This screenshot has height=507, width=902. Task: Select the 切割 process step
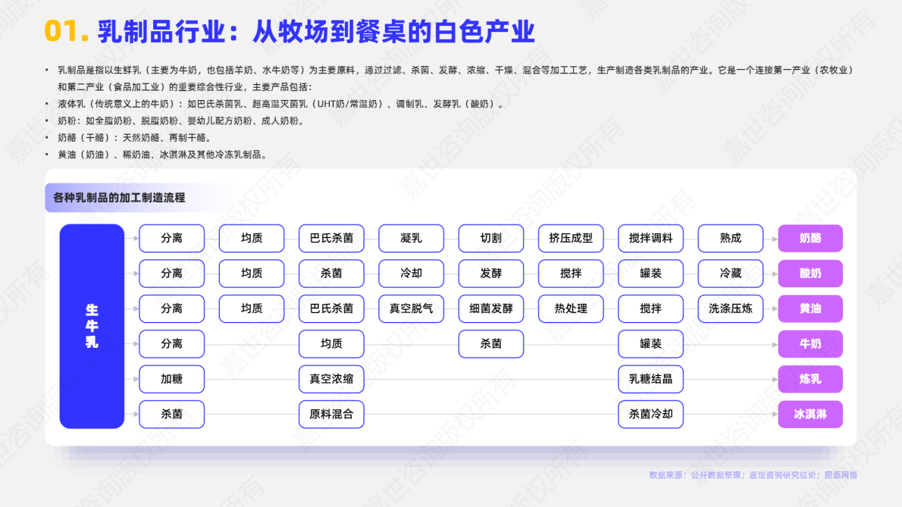tap(490, 238)
